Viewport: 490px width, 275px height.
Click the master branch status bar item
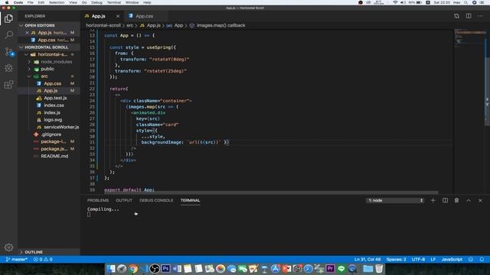pyautogui.click(x=17, y=260)
